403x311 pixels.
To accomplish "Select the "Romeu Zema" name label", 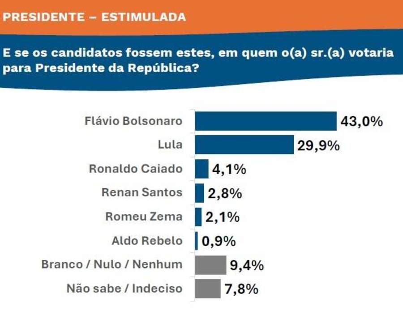I will 144,217.
